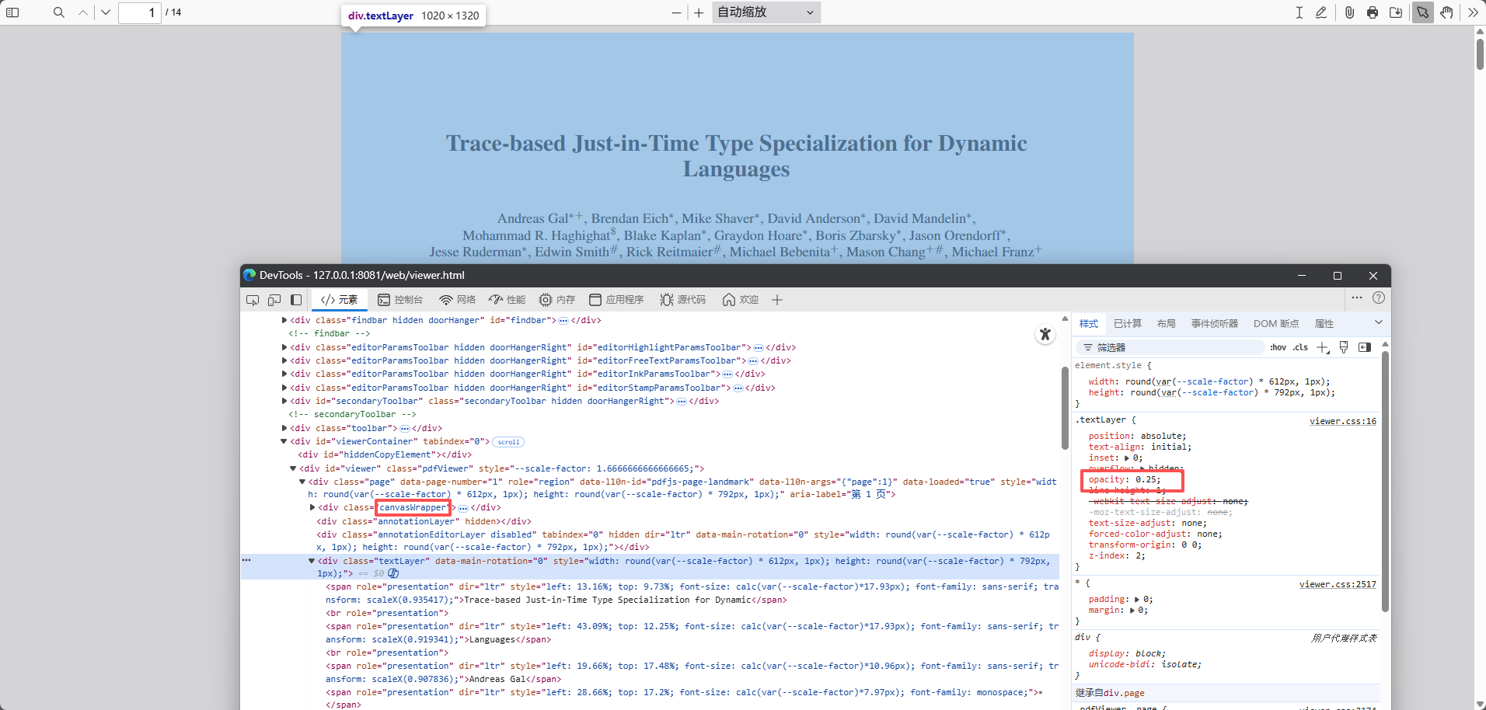Click the print icon in PDF toolbar

[x=1373, y=12]
